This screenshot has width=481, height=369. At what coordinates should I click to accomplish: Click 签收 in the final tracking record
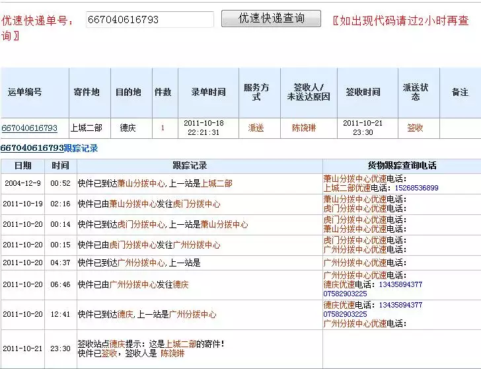[x=109, y=353]
